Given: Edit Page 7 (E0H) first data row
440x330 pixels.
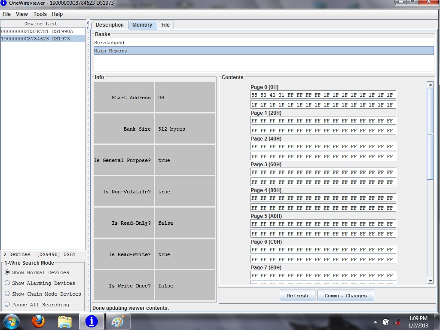Looking at the screenshot, I should coord(323,275).
